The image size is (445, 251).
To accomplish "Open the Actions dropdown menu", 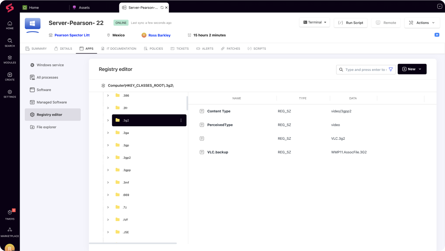I will click(x=422, y=23).
